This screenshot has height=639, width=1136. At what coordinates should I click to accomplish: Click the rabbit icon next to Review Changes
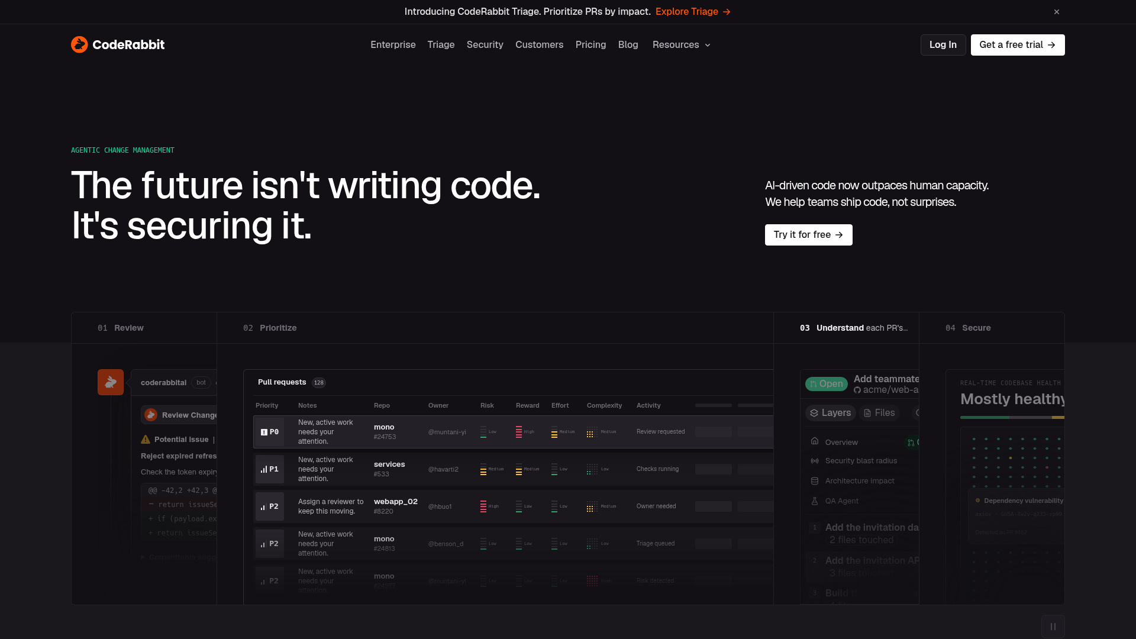151,415
